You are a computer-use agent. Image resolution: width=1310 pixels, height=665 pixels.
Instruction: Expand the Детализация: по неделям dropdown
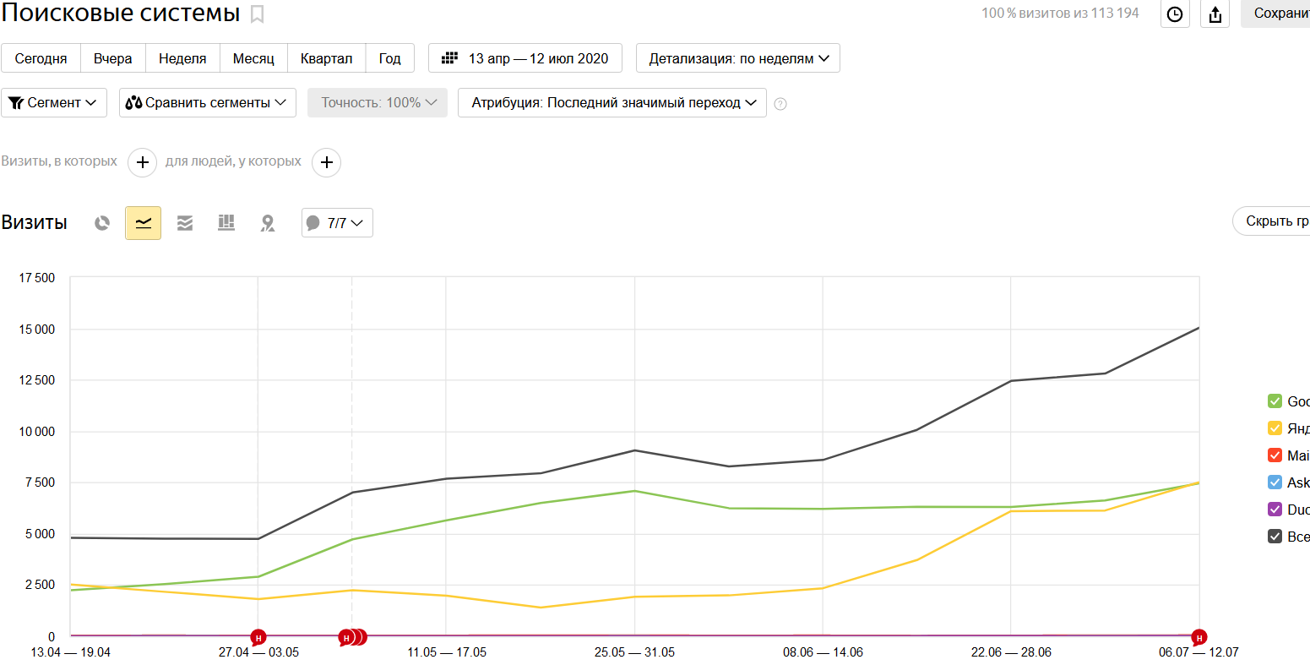click(737, 58)
